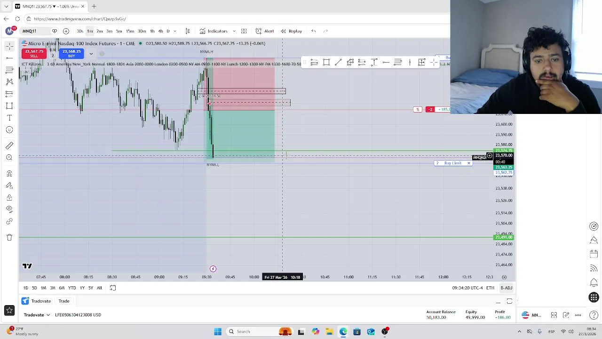This screenshot has width=602, height=339.
Task: Open the Trade panel tab
Action: 64,301
